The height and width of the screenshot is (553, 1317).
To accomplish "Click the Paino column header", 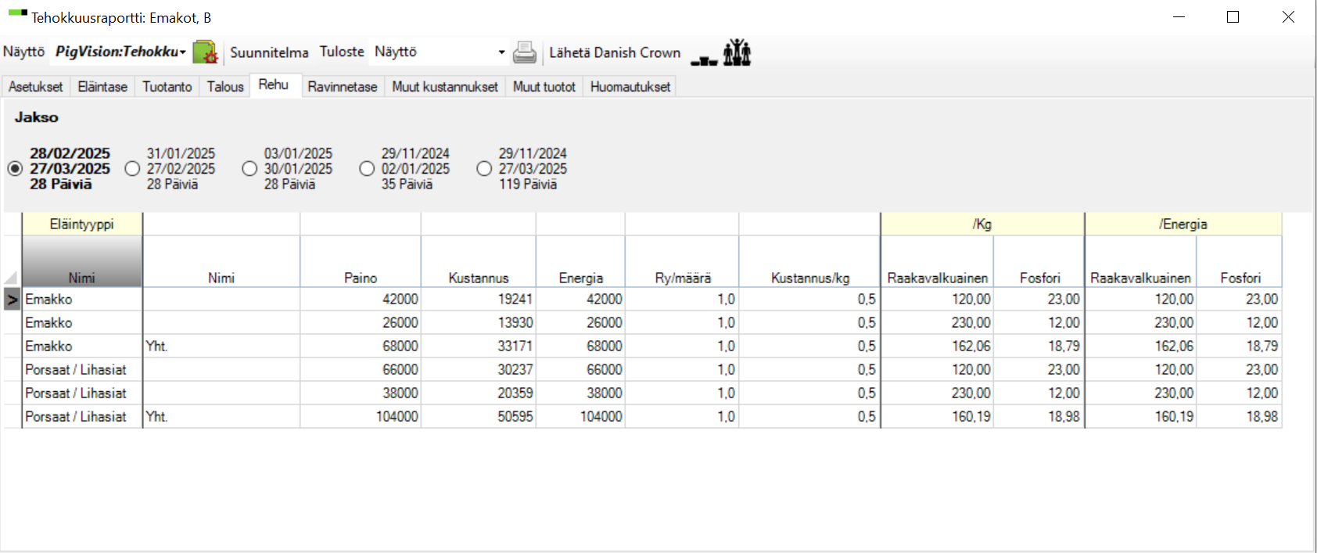I will (361, 261).
